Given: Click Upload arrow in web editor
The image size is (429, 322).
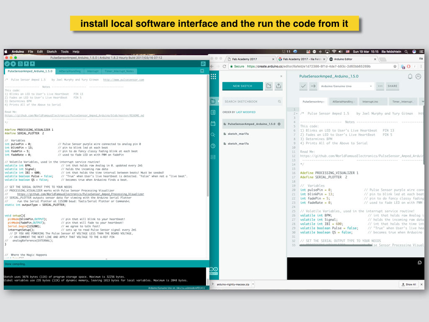Looking at the screenshot, I should (x=313, y=86).
